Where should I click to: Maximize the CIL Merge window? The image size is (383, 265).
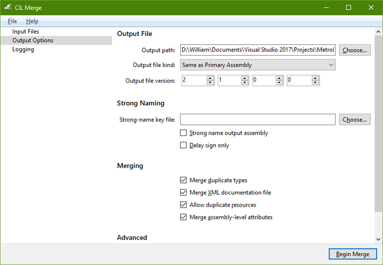(349, 7)
